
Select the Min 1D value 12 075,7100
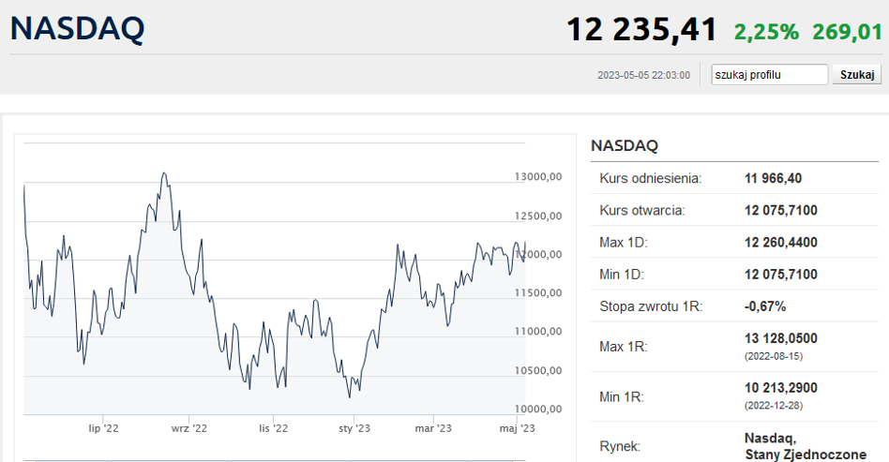781,275
